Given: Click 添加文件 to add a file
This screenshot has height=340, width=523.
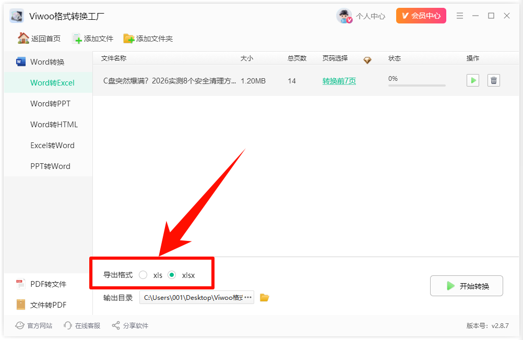Looking at the screenshot, I should 93,39.
